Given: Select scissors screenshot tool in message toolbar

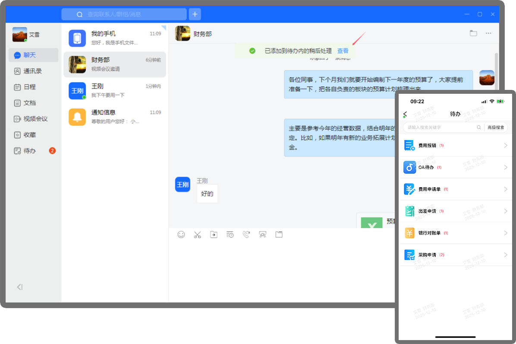Looking at the screenshot, I should point(198,235).
